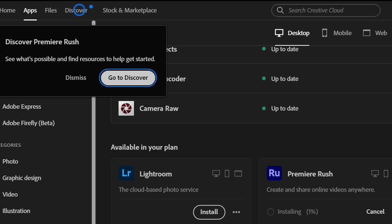Screen dimensions: 392x224
Task: Open Stock & Marketplace tab
Action: pos(130,10)
